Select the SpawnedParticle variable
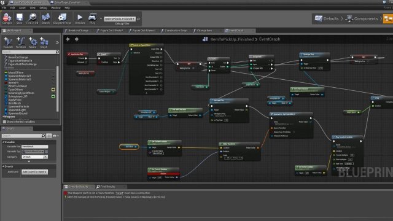Viewport: 393px width, 221px height. tap(18, 106)
